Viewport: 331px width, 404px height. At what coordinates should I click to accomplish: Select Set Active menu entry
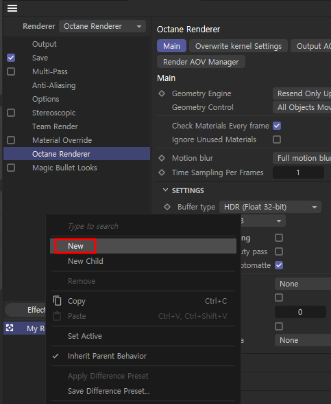point(143,336)
